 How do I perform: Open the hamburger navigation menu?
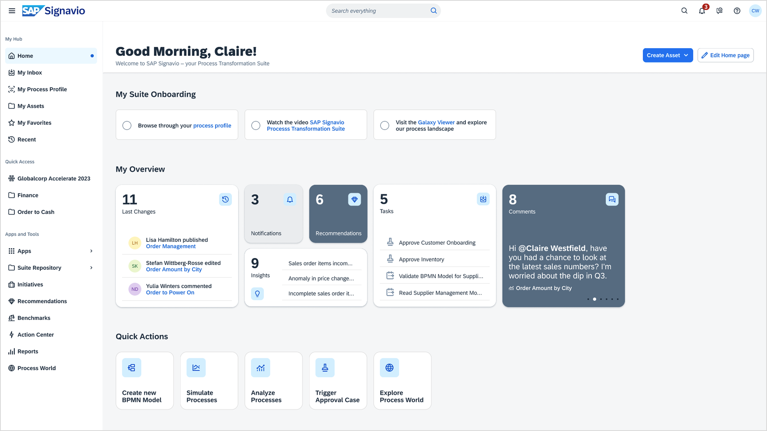point(12,11)
